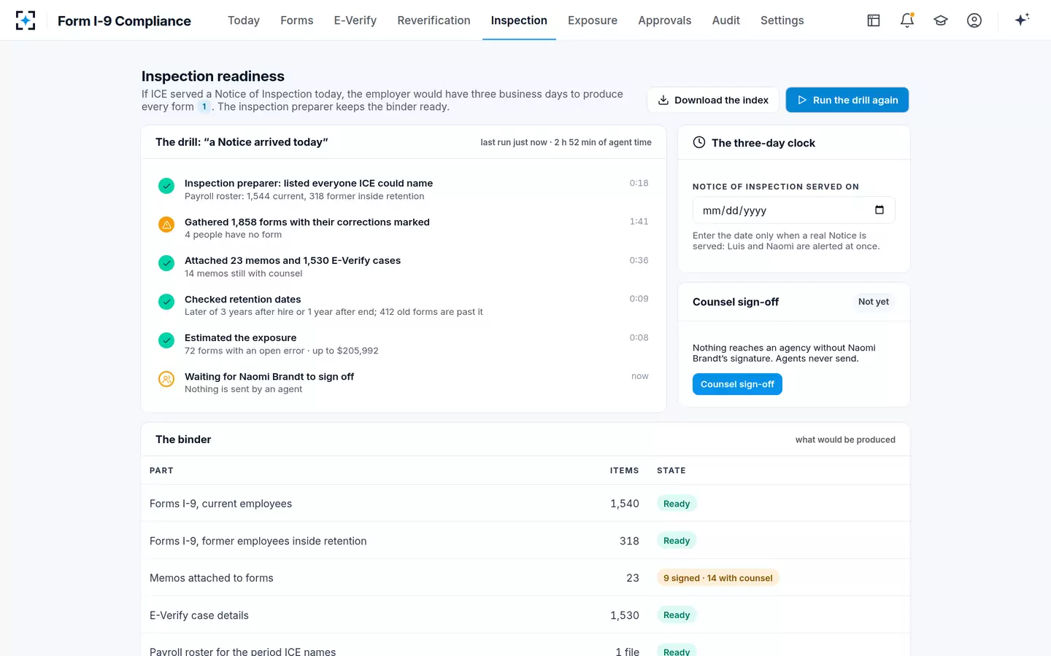Click the green check beside Inspection preparer step

(166, 186)
